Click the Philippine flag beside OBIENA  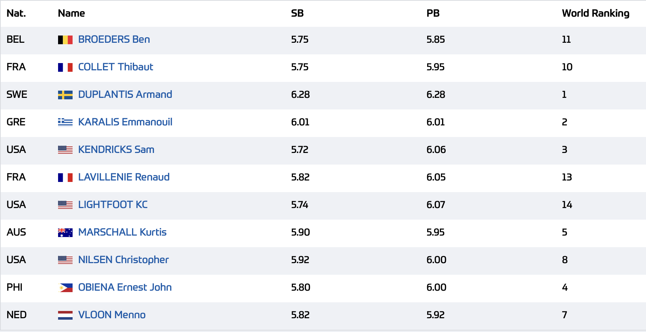[65, 288]
